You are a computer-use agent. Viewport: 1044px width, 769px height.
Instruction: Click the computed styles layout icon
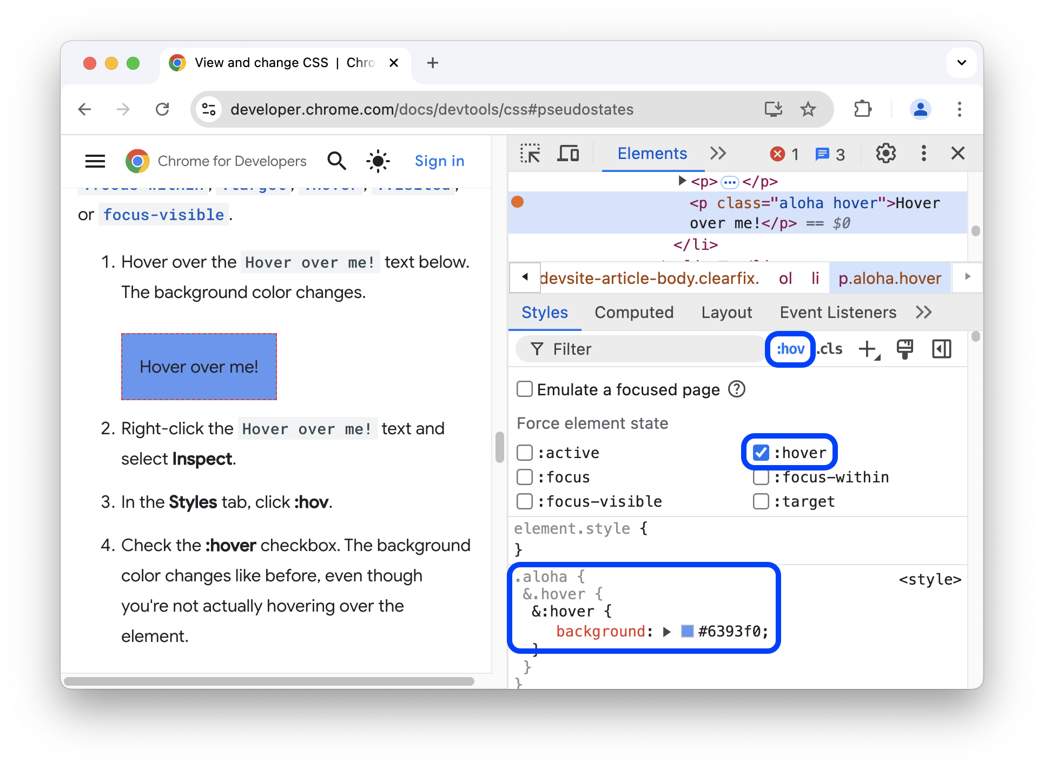pos(942,348)
